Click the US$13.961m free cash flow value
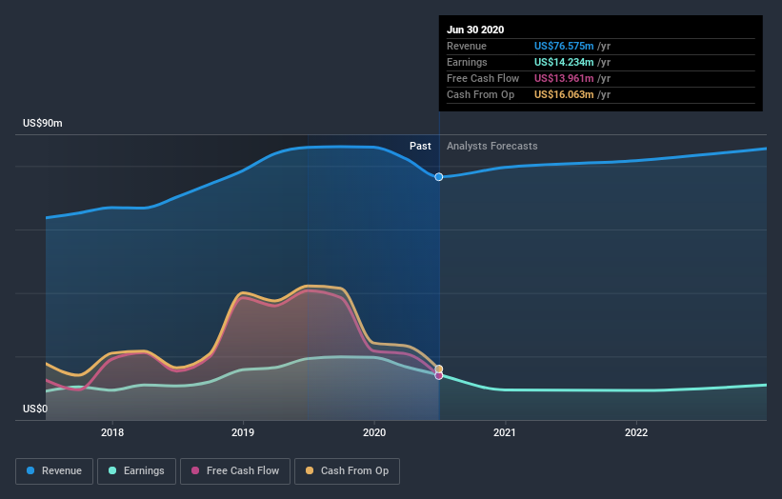 [564, 78]
